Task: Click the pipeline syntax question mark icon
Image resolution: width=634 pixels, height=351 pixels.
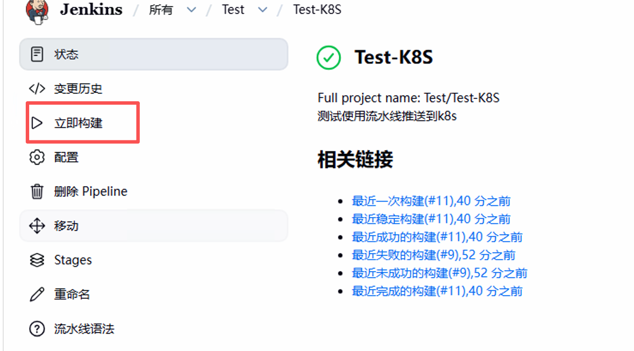Action: tap(37, 329)
